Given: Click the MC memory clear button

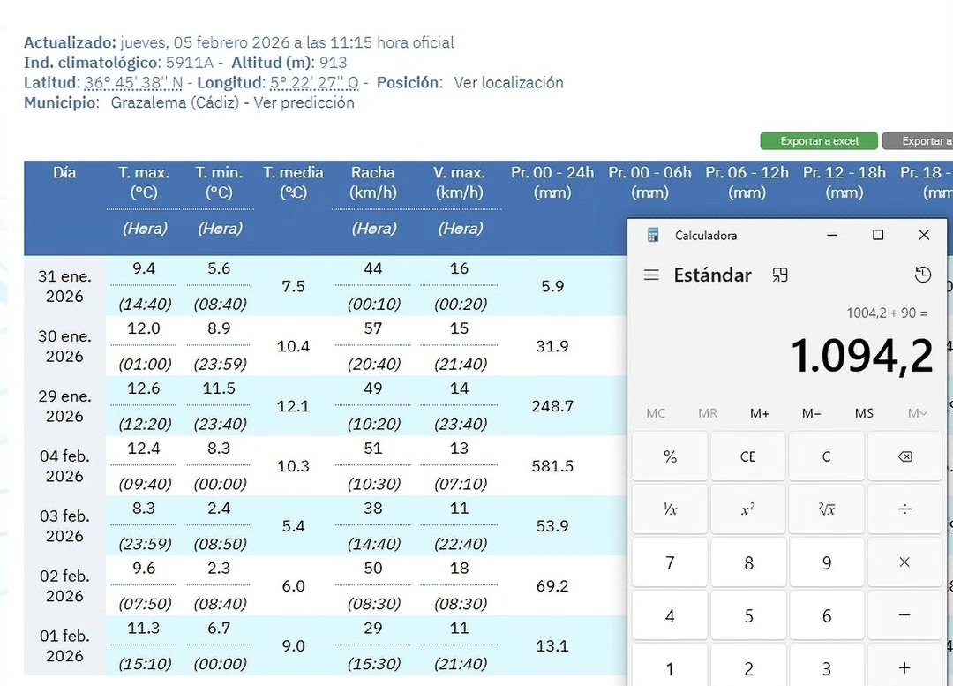Looking at the screenshot, I should (x=655, y=413).
